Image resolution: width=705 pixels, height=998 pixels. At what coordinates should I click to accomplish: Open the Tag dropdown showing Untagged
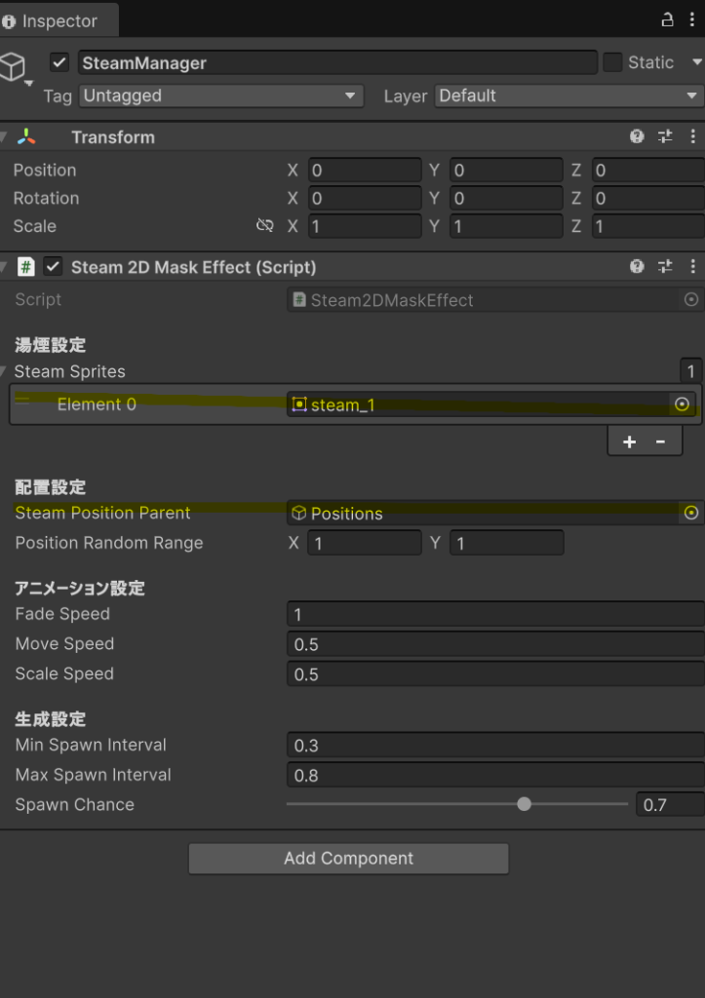[220, 96]
